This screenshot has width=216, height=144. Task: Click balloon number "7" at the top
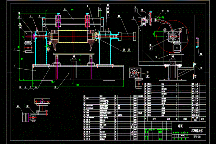[100, 6]
